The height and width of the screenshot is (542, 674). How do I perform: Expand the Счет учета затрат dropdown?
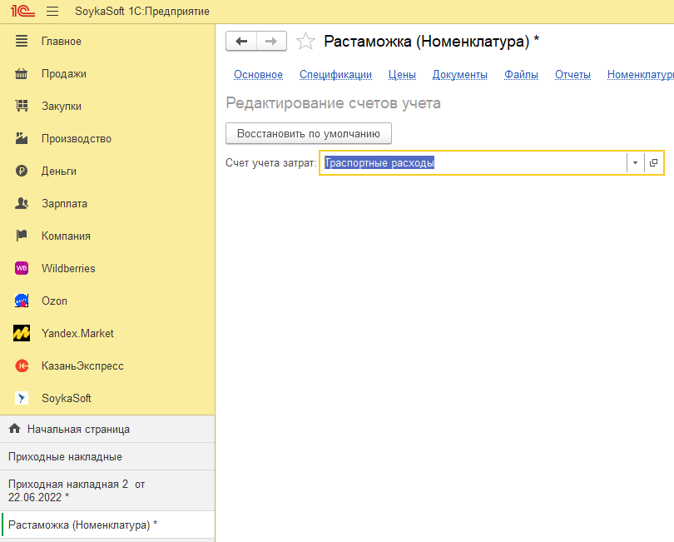click(635, 163)
